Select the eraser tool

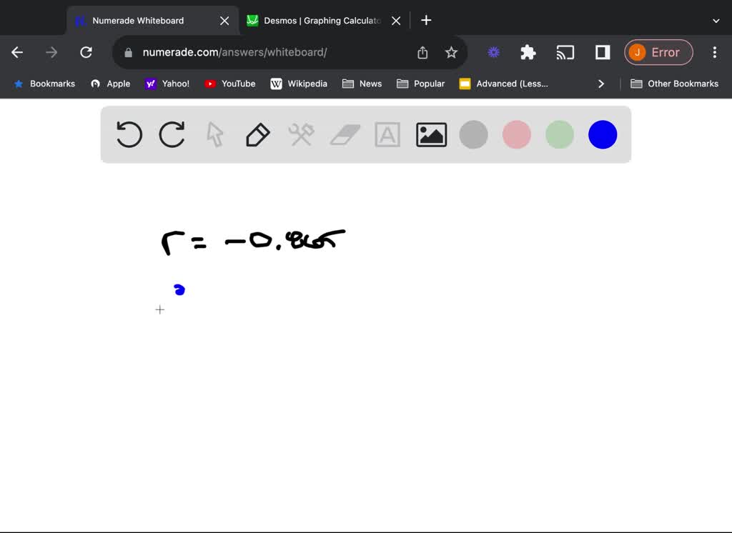point(345,134)
